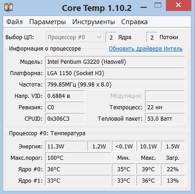
Task: Click Ядро #0 load value 22%
Action: (173, 169)
